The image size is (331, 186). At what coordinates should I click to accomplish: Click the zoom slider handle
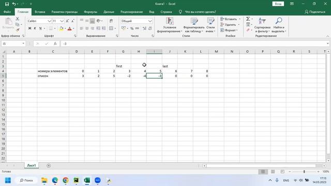tap(304, 172)
